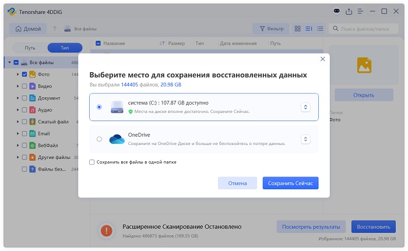Click Сохранить Сейчас button
Image resolution: width=408 pixels, height=251 pixels.
pyautogui.click(x=290, y=183)
